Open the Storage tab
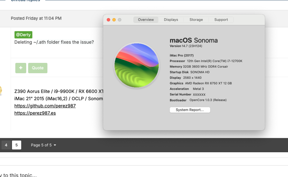288x177 pixels. tap(196, 20)
